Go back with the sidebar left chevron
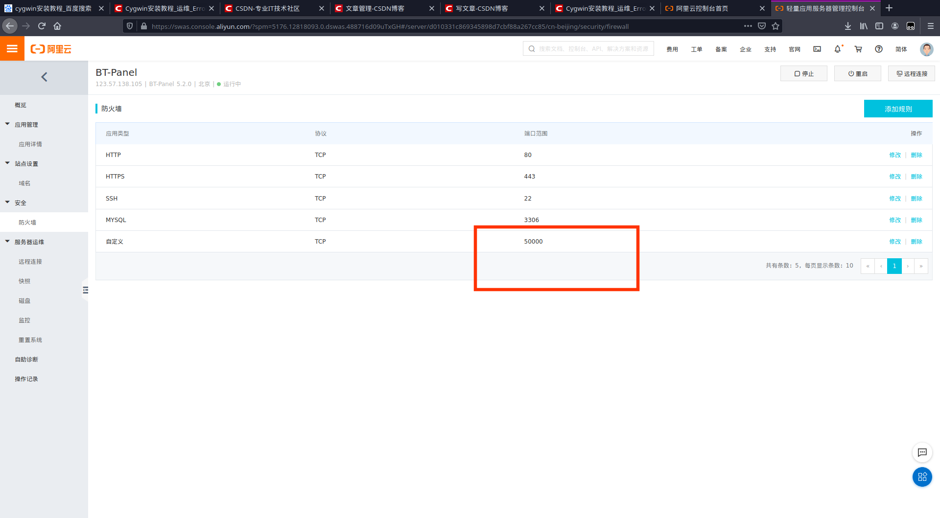This screenshot has width=940, height=518. point(44,77)
